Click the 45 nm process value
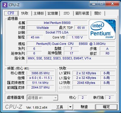 click(x=35, y=37)
